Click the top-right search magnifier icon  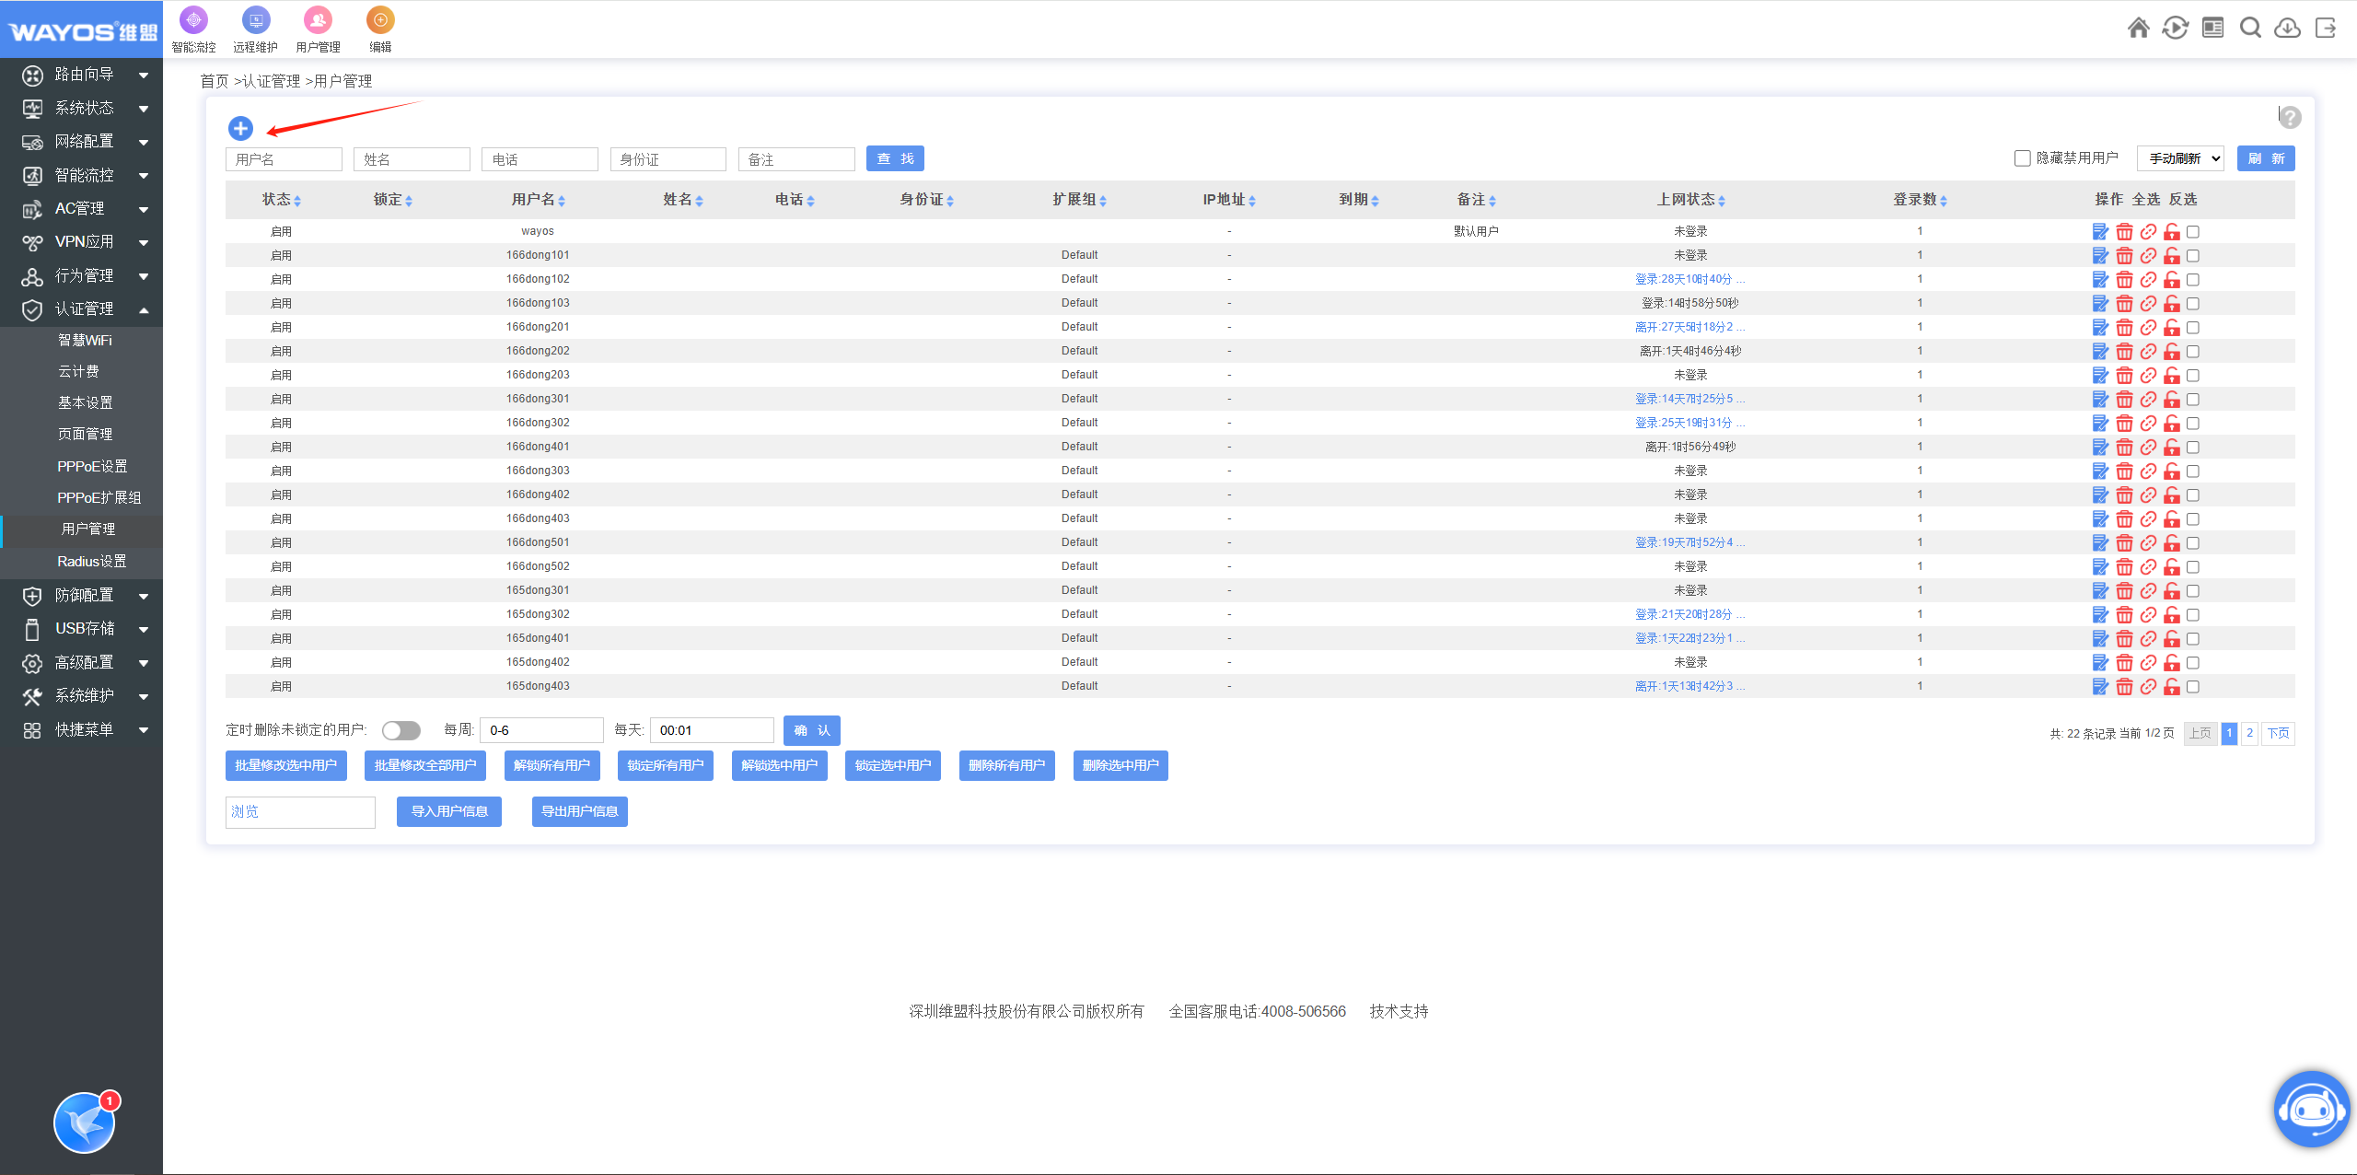click(x=2250, y=29)
